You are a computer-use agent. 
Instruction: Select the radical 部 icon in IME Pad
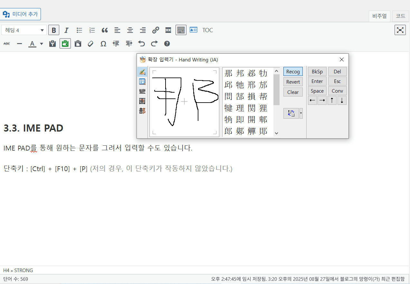(142, 111)
